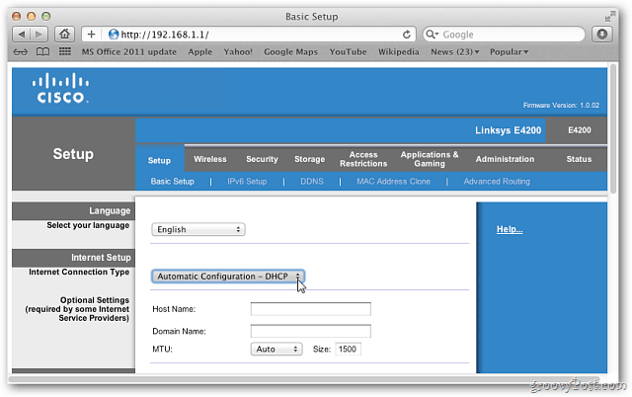This screenshot has width=632, height=397.
Task: Go forward with the Safari forward arrow
Action: tap(39, 35)
